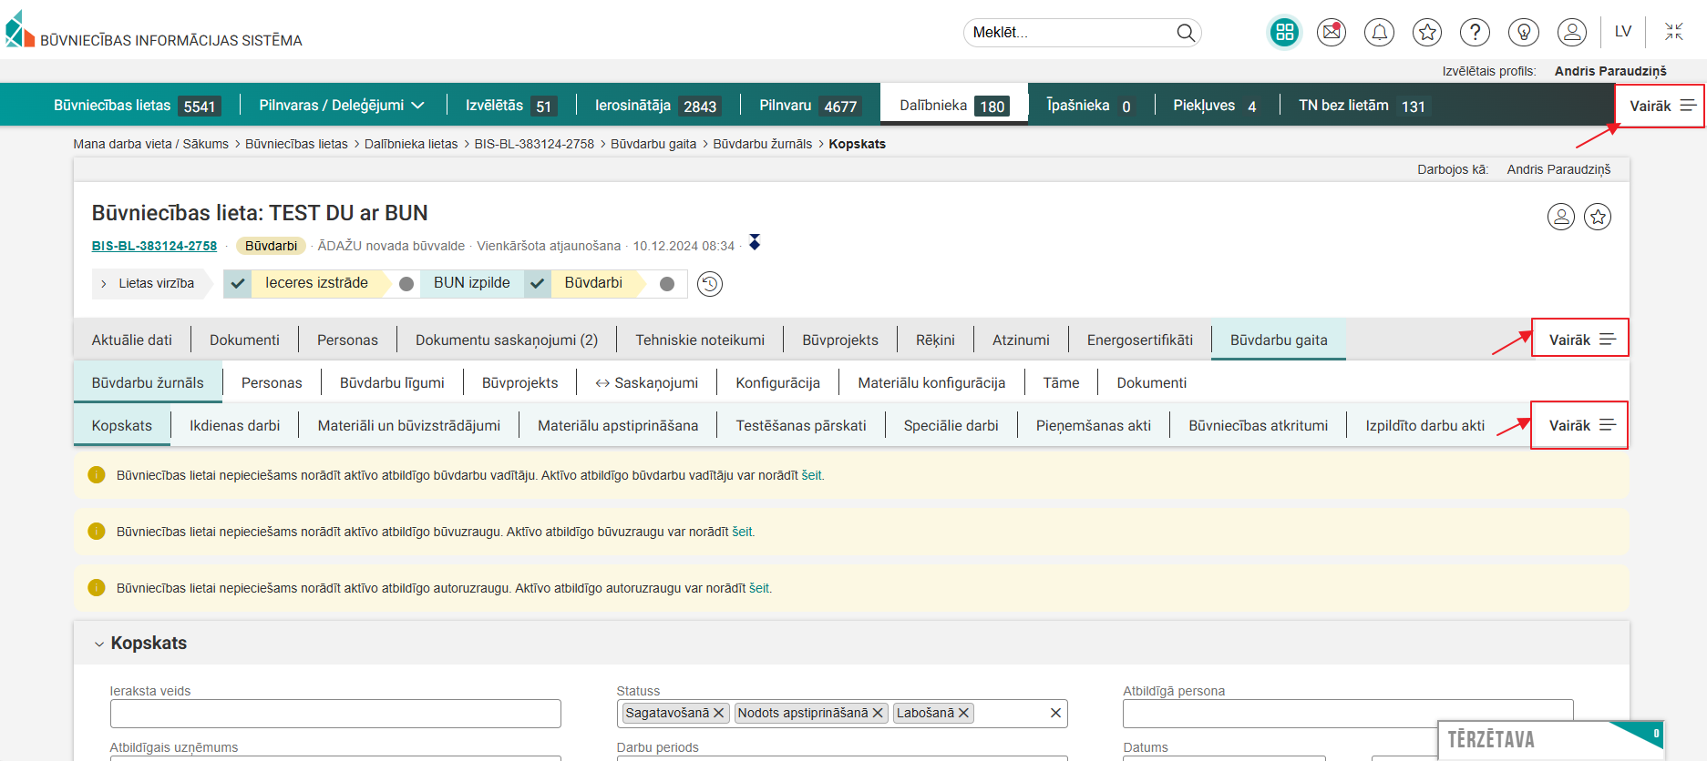Collapse the Kopskats panel
Viewport: 1707px width, 761px height.
99,644
